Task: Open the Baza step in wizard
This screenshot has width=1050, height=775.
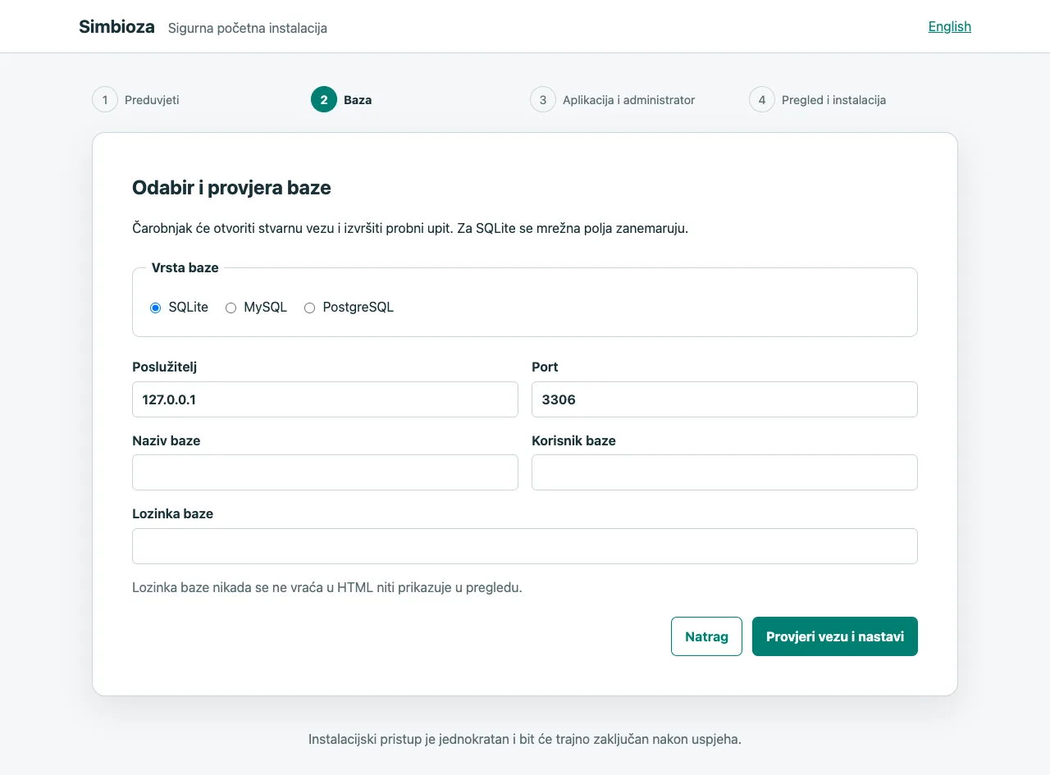Action: 341,100
